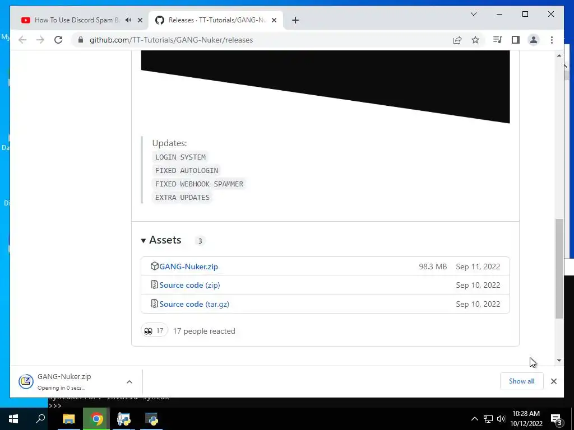Viewport: 574px width, 430px height.
Task: Click zip file icon beside Source code (zip)
Action: tap(155, 285)
